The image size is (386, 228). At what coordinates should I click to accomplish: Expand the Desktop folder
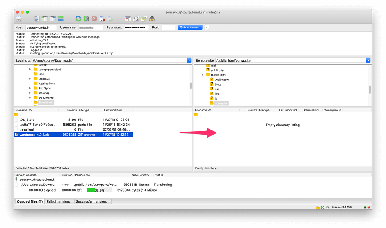point(30,93)
